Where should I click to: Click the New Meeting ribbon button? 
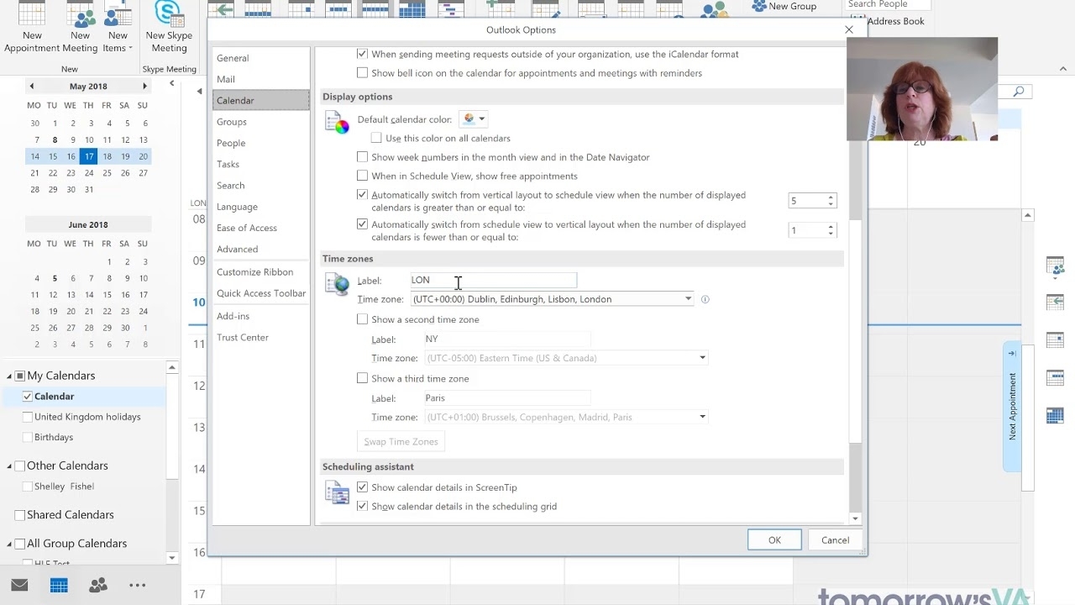click(x=81, y=29)
